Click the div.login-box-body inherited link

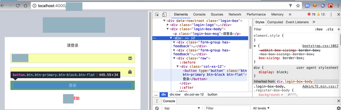tap(294, 82)
